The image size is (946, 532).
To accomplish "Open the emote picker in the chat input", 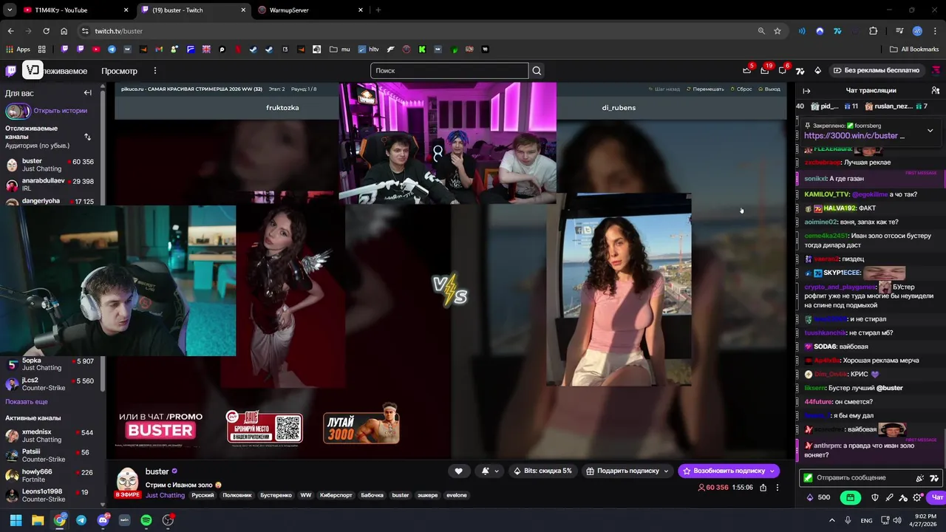I will tap(920, 478).
